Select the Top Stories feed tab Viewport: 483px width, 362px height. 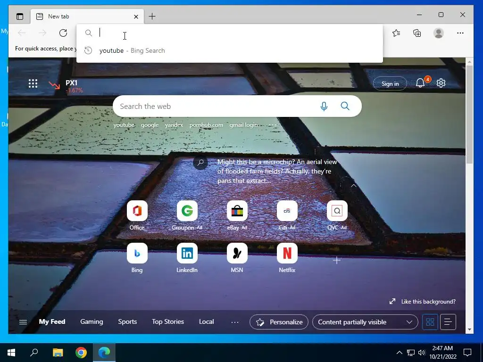(x=168, y=321)
